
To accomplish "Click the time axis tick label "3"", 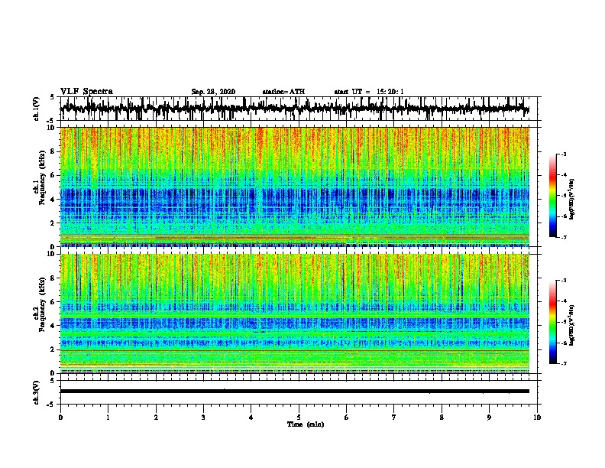I will [203, 418].
